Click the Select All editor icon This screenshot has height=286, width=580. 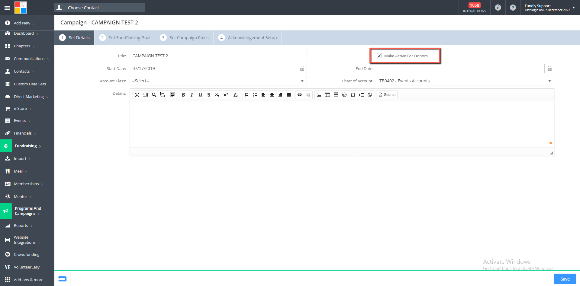[172, 95]
